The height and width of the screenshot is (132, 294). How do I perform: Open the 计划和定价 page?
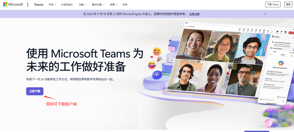tap(67, 5)
